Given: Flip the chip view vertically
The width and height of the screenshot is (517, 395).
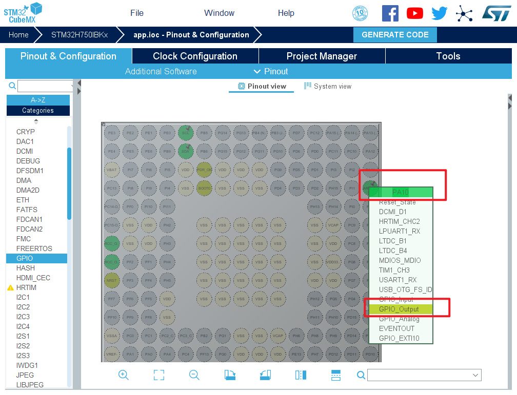Looking at the screenshot, I should [x=336, y=375].
